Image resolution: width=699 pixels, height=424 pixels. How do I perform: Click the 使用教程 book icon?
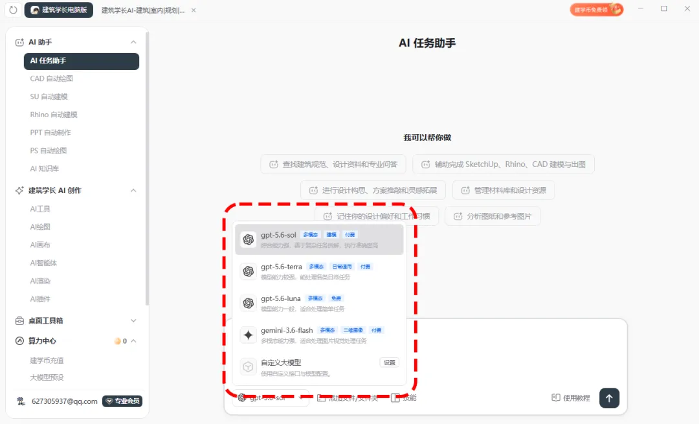click(556, 397)
